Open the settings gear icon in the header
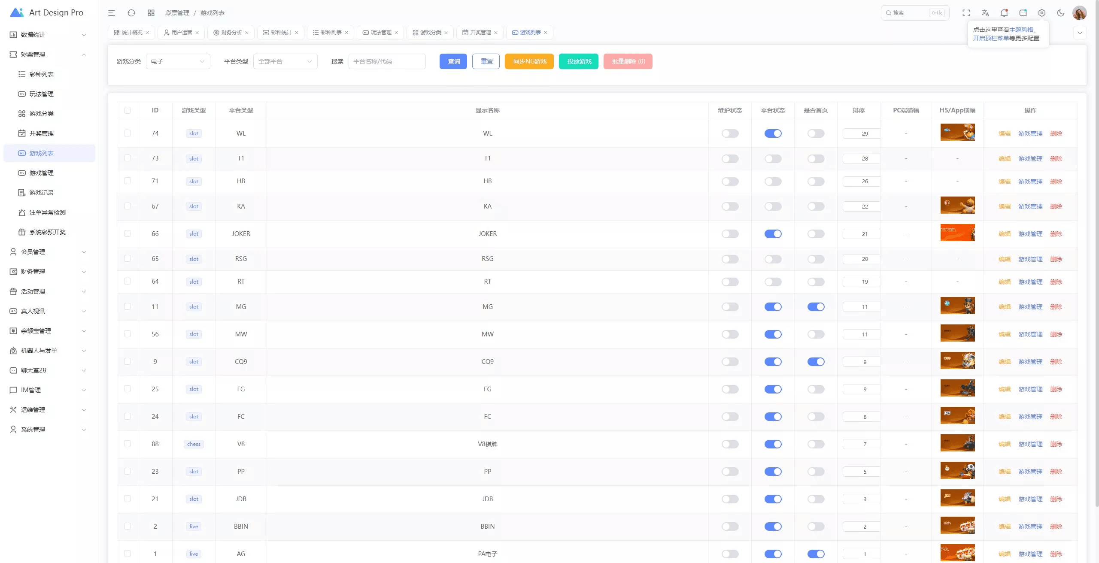This screenshot has height=563, width=1099. (x=1042, y=13)
